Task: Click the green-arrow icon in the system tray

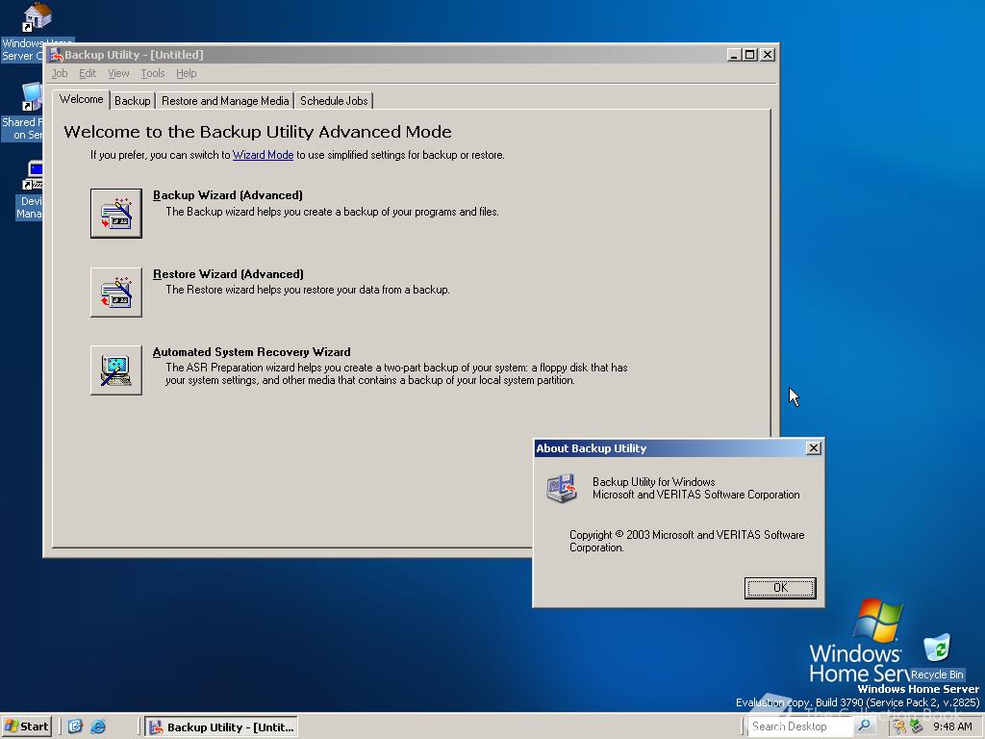Action: point(916,726)
